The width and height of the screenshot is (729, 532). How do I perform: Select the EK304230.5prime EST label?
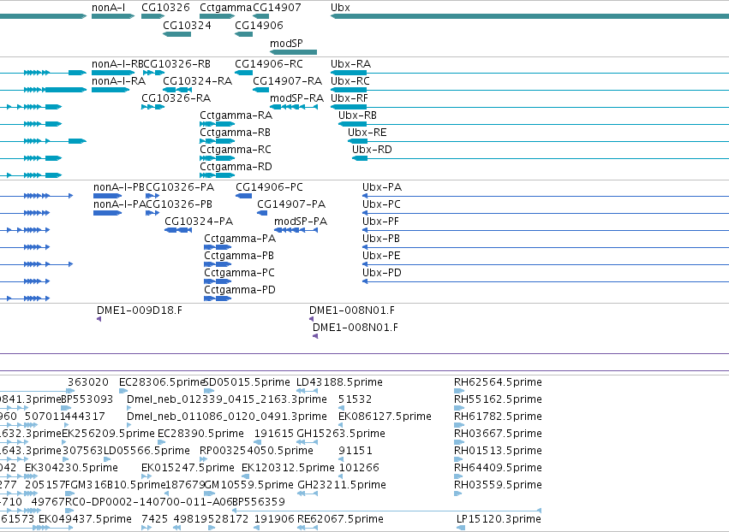(x=72, y=468)
